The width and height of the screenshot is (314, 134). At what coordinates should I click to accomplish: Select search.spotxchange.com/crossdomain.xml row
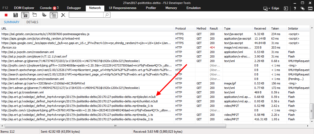coord(155,79)
